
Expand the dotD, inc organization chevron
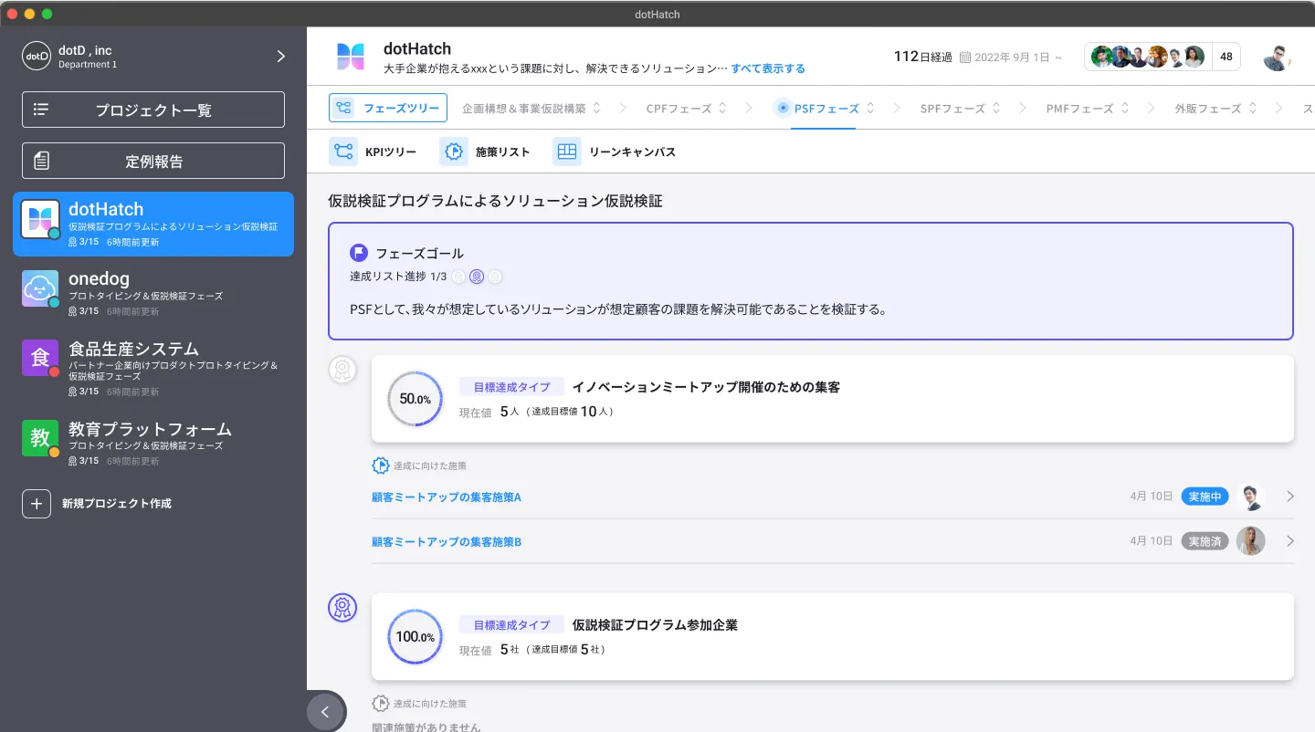point(281,57)
